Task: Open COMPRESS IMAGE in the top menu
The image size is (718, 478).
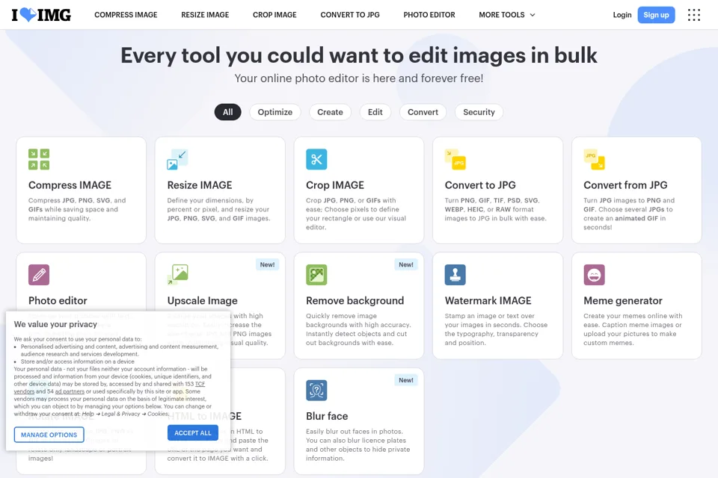Action: [x=126, y=15]
